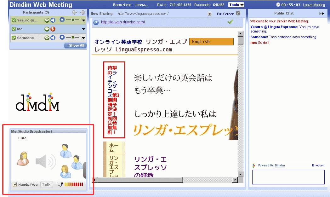
Task: Open room name lingua... link
Action: (141, 5)
